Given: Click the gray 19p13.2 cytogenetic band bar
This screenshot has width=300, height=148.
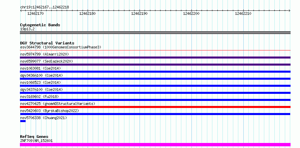Looking at the screenshot, I should coord(155,33).
